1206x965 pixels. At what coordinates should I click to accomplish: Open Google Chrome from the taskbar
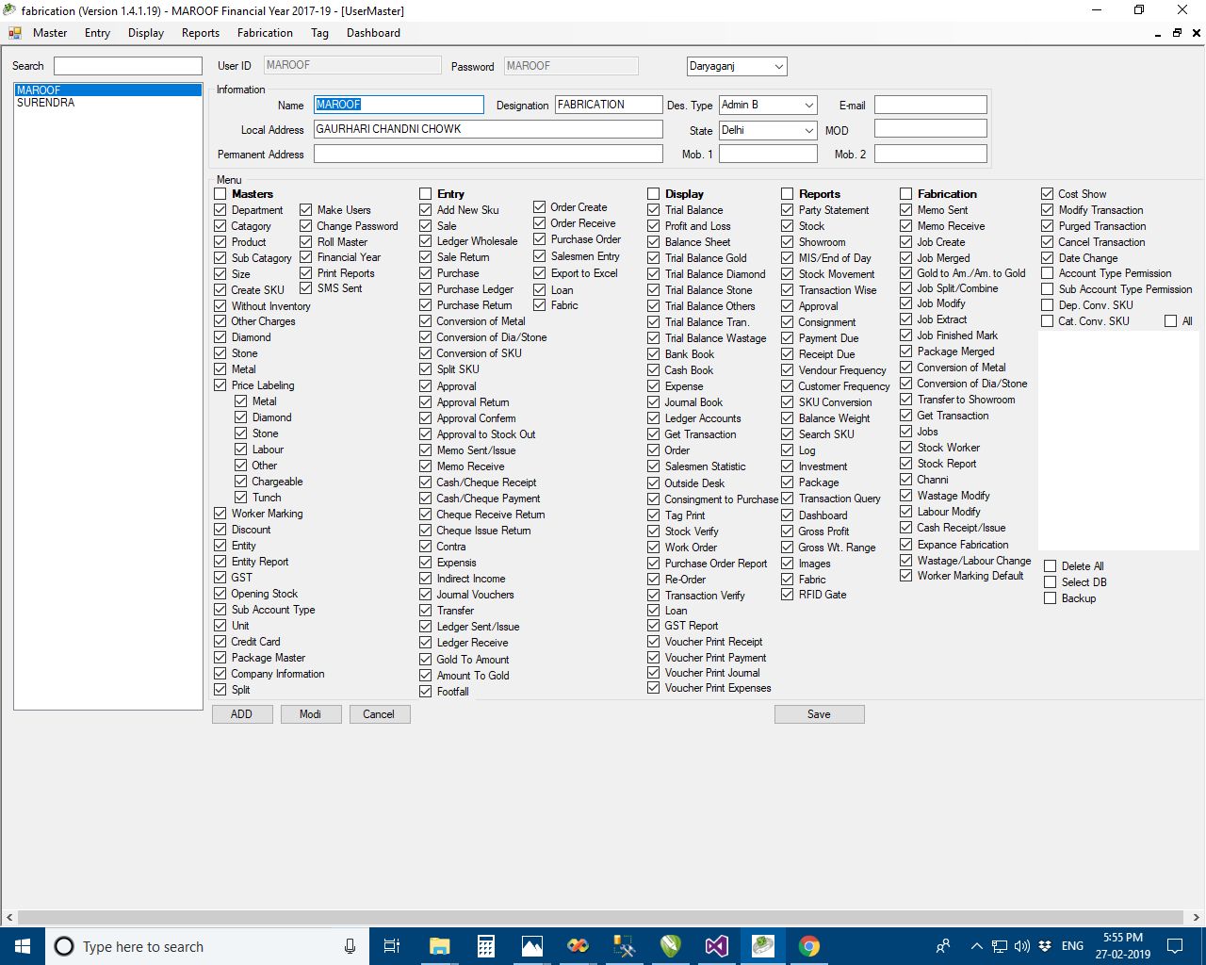pos(809,946)
